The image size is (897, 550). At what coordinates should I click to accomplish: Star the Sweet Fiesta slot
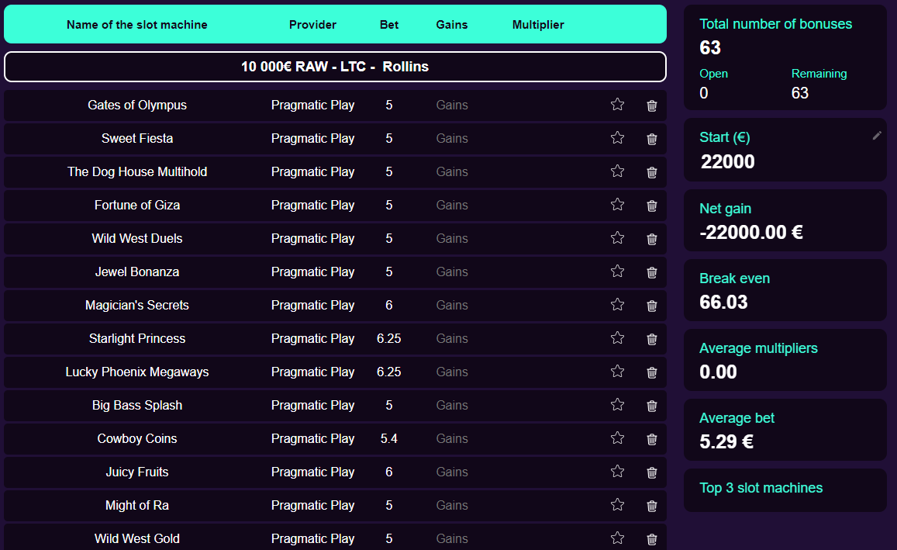click(617, 137)
